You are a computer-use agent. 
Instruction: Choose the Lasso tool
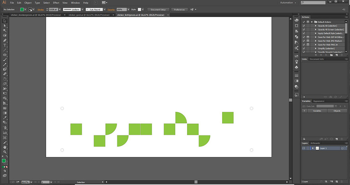click(x=5, y=35)
